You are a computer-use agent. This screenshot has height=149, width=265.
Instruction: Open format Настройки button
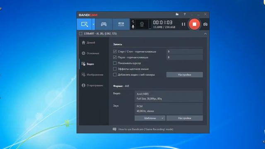point(185,118)
